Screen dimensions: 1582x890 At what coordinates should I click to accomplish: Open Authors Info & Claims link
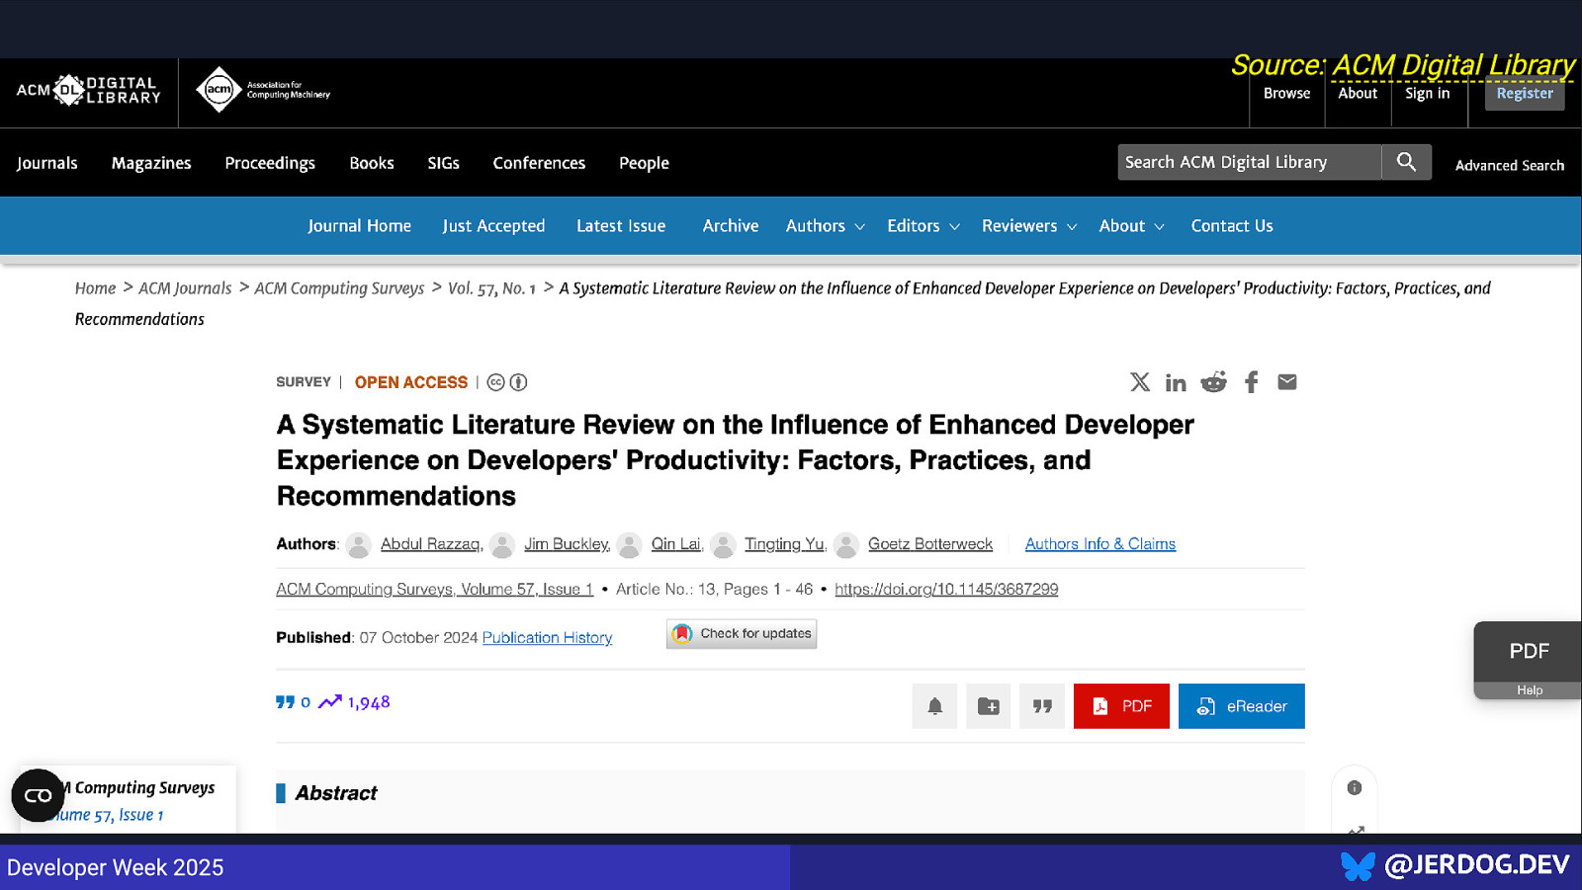[x=1100, y=544]
